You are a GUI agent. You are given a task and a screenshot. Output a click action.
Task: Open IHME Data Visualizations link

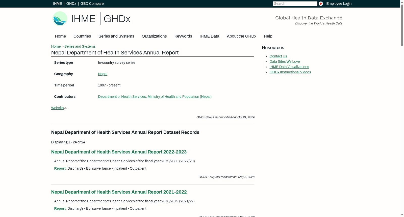[x=289, y=67]
